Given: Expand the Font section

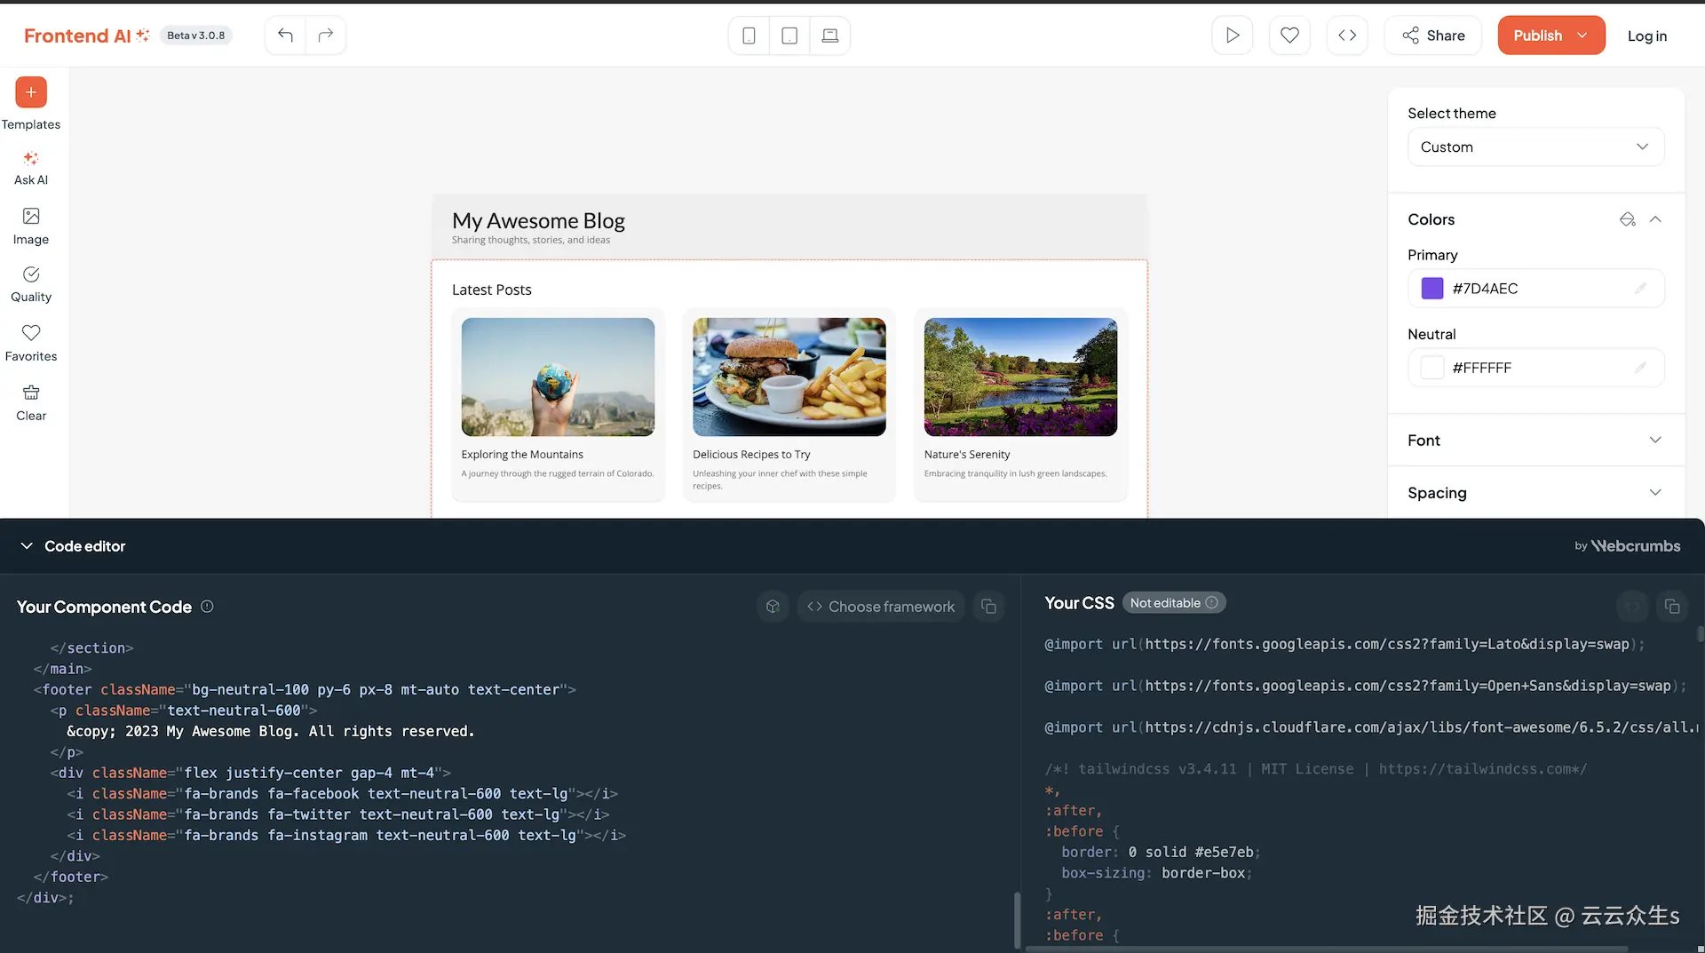Looking at the screenshot, I should (x=1655, y=440).
